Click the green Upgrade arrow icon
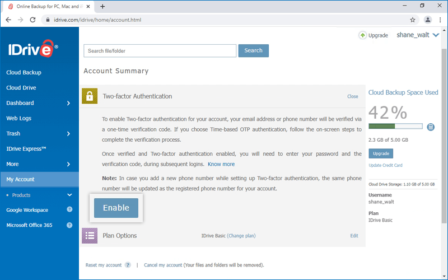448x280 pixels. coord(363,35)
